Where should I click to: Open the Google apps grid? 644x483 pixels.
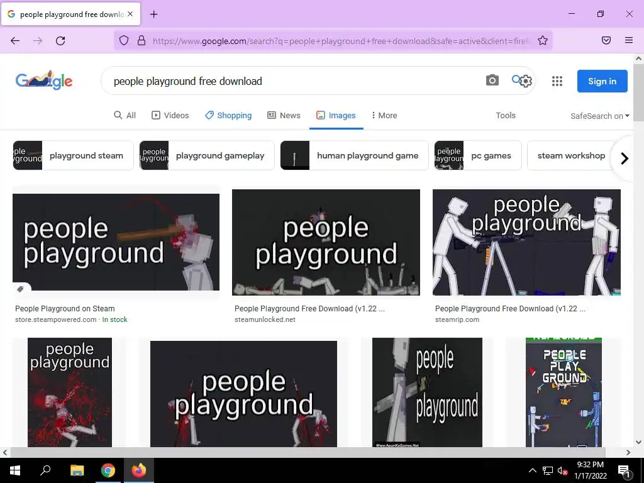[x=557, y=81]
